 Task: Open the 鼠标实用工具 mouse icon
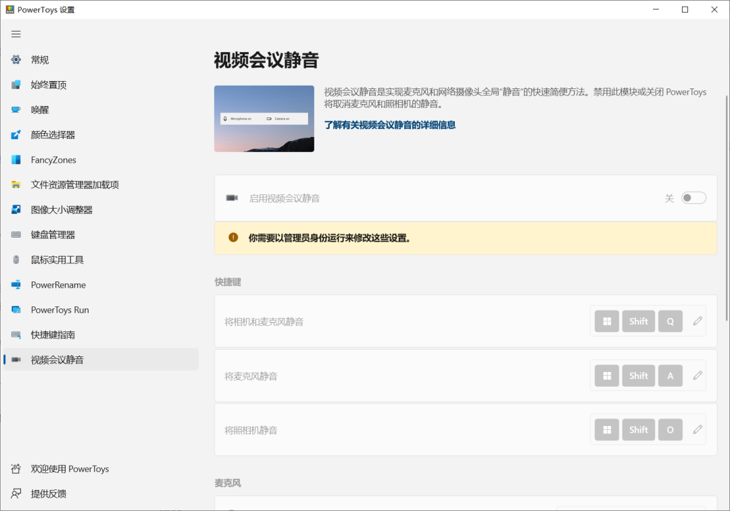pos(16,260)
